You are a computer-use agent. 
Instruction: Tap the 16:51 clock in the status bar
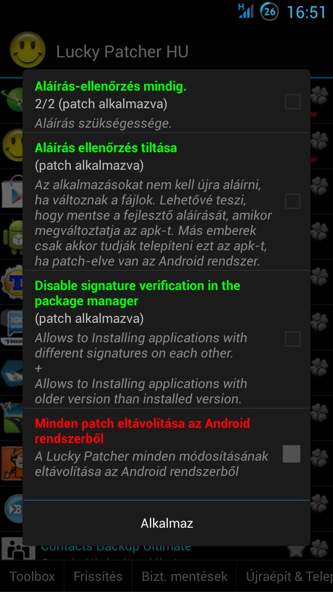pos(306,12)
